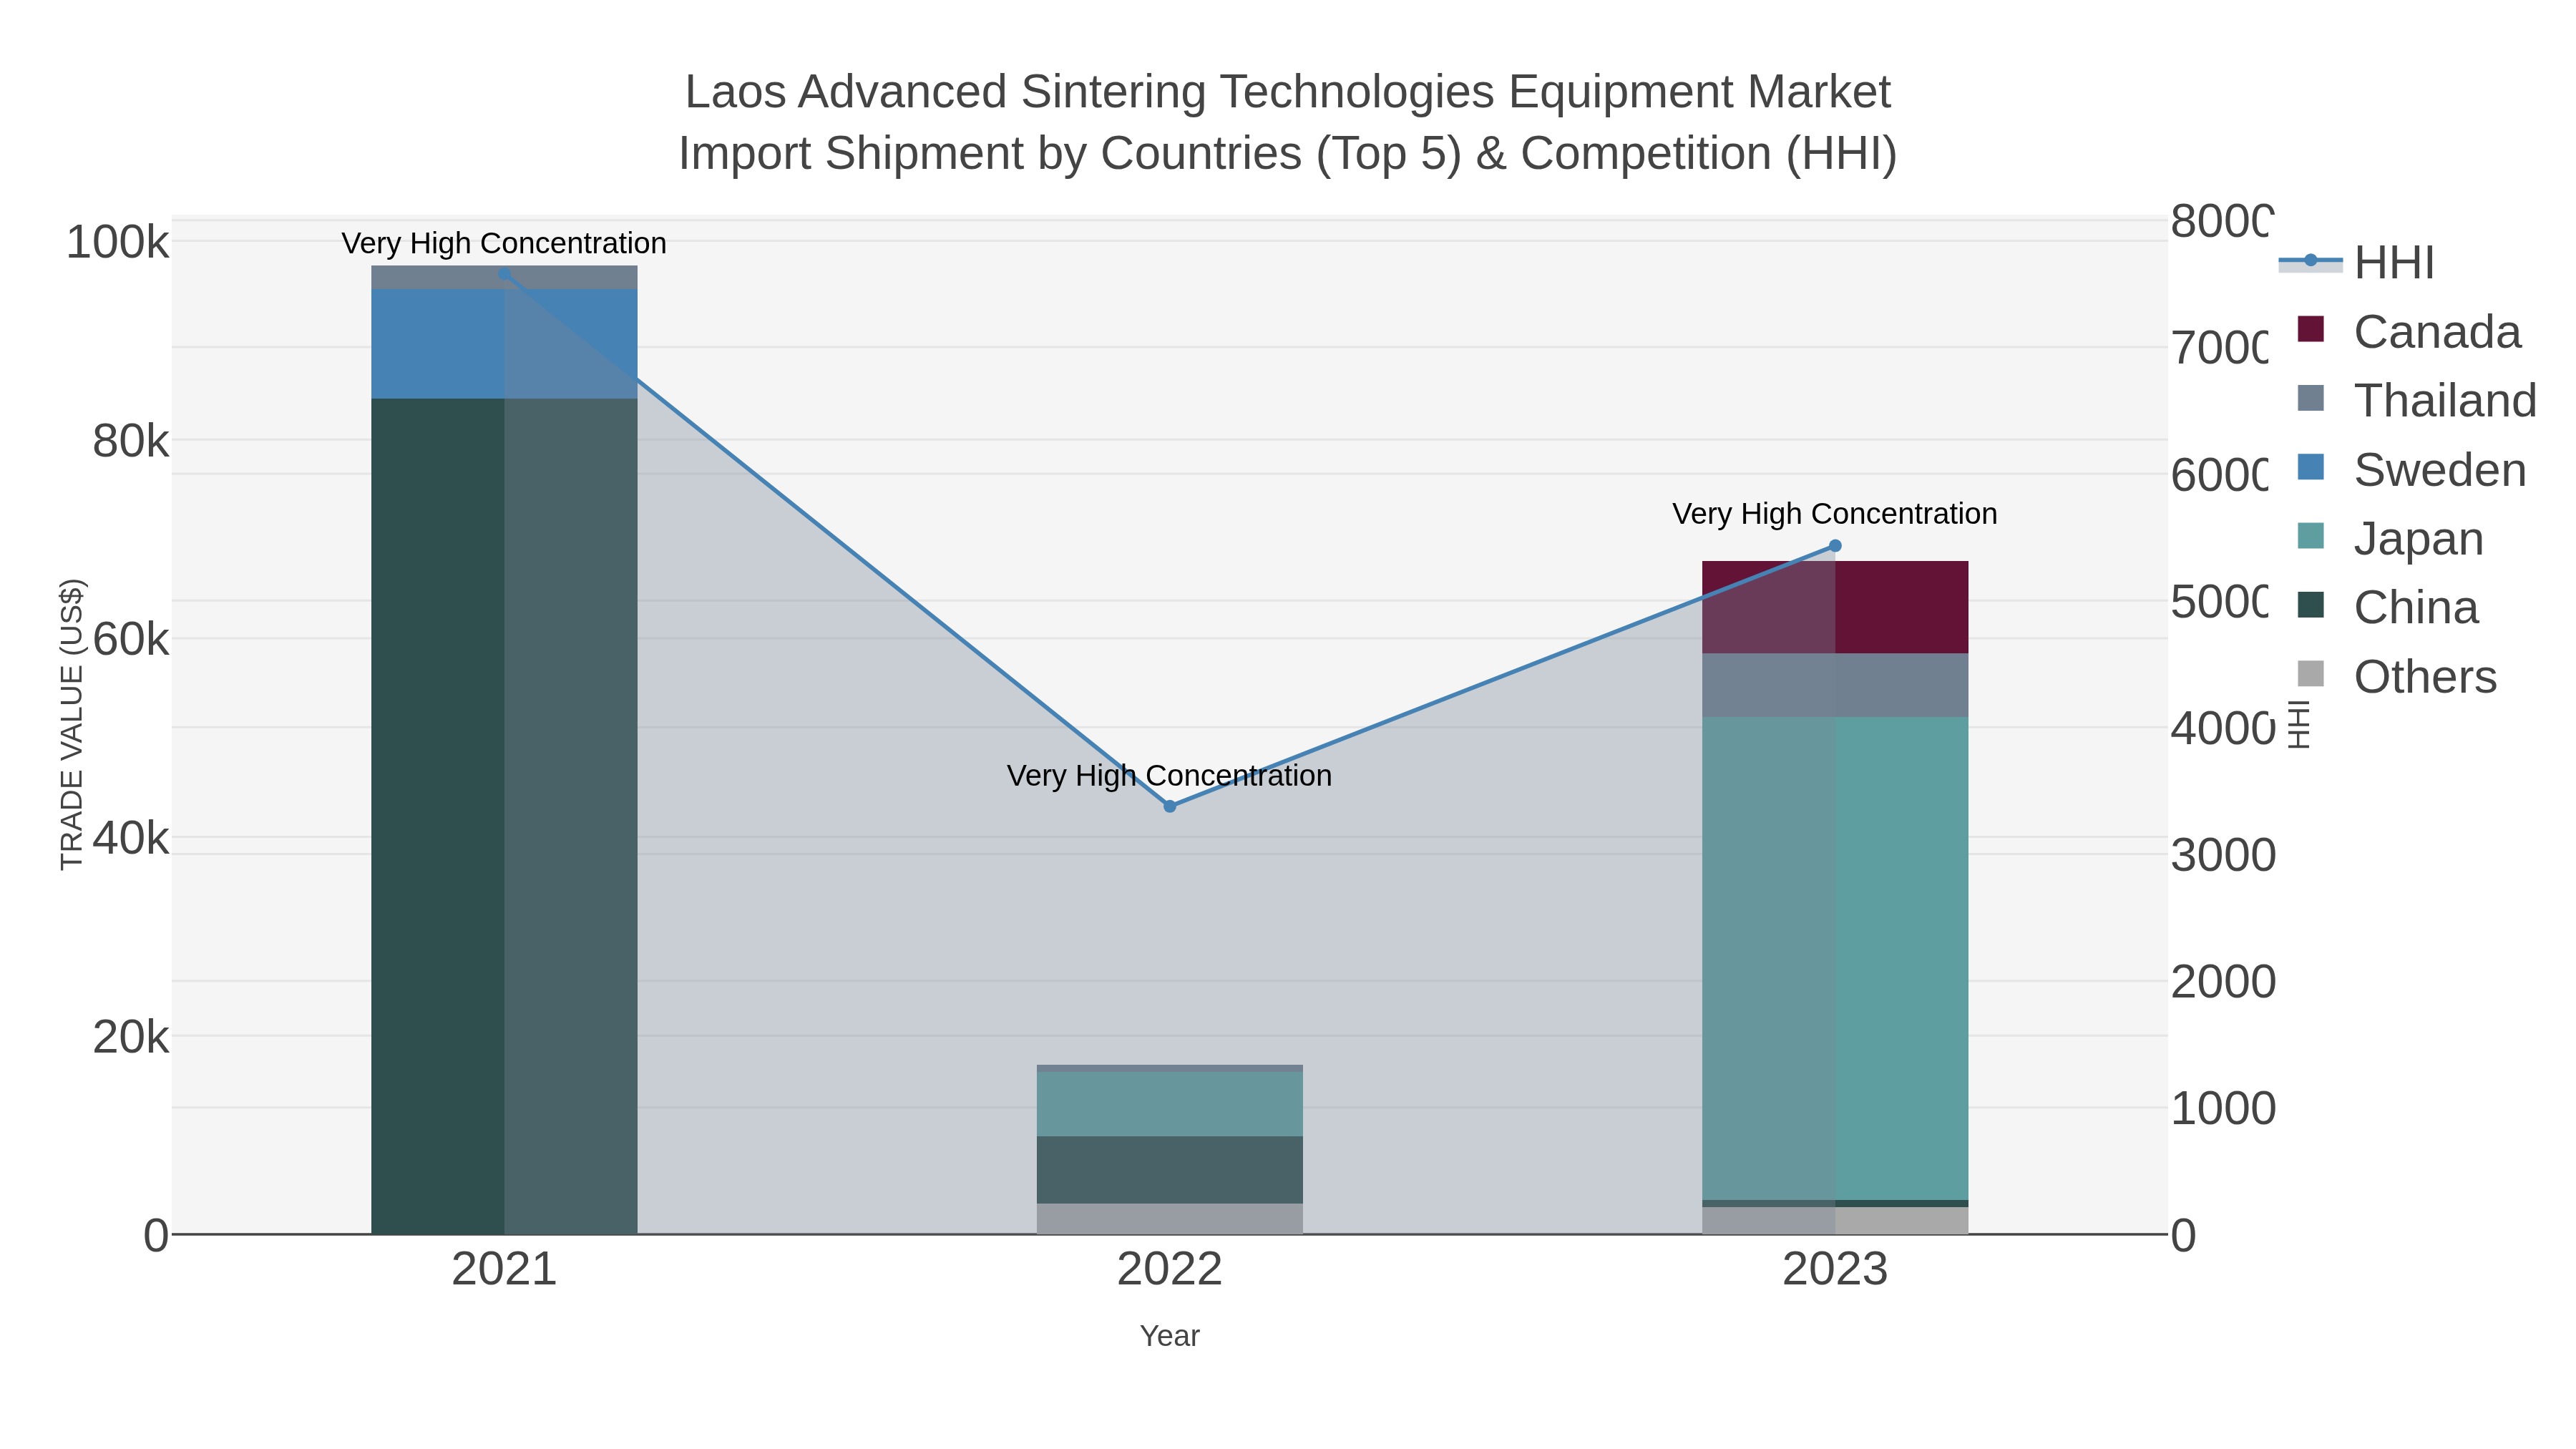Viewport: 2576px width, 1449px height.
Task: Toggle the Sweden legend entry
Action: tap(2411, 470)
